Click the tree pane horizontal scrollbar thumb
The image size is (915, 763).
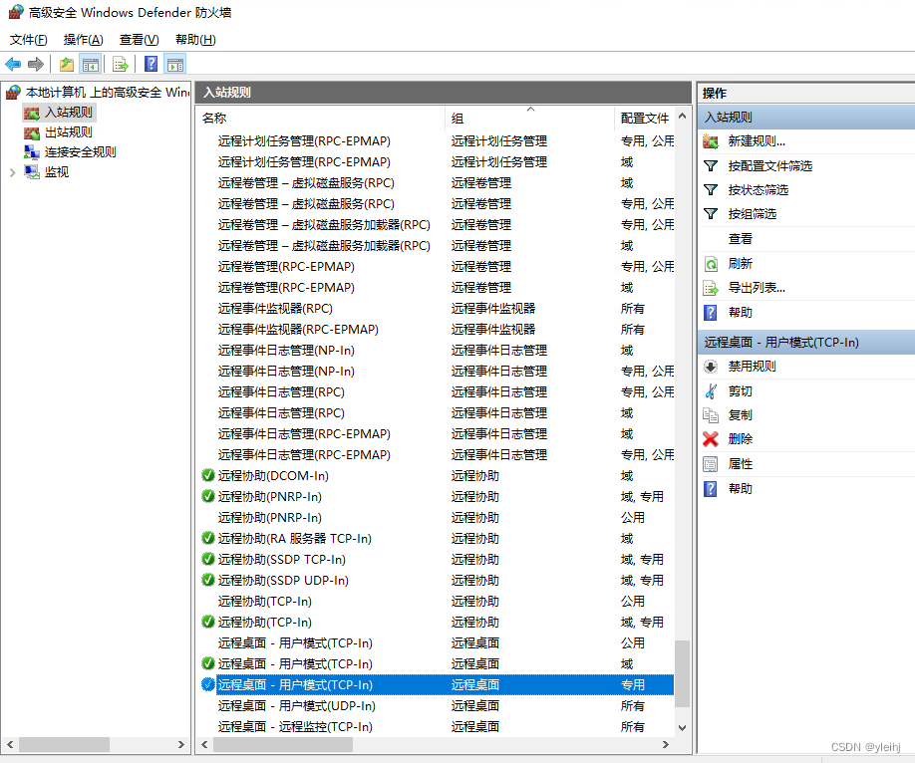[x=64, y=744]
